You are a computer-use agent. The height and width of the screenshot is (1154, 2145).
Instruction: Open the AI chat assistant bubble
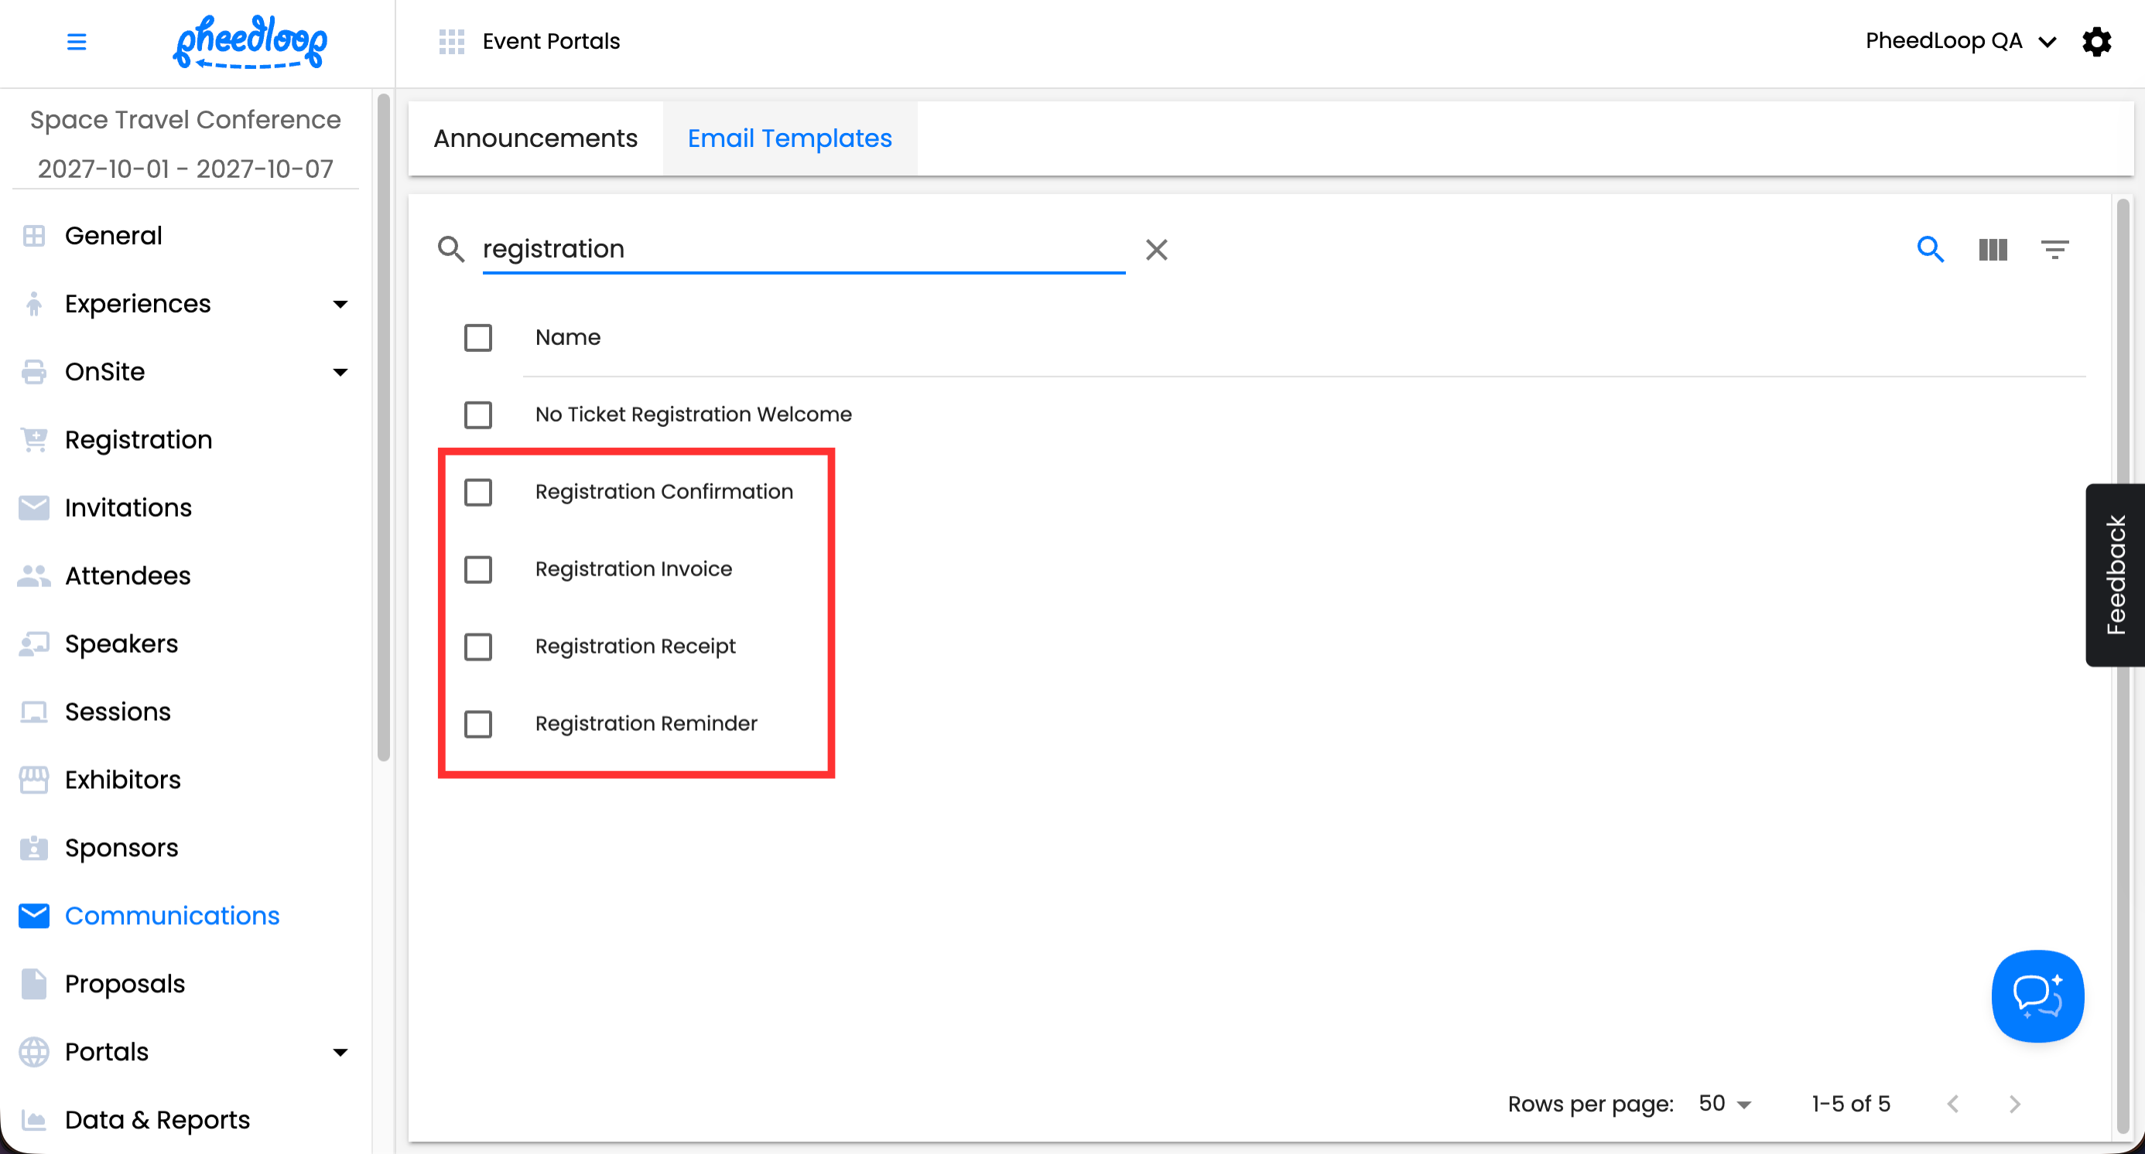pyautogui.click(x=2037, y=995)
